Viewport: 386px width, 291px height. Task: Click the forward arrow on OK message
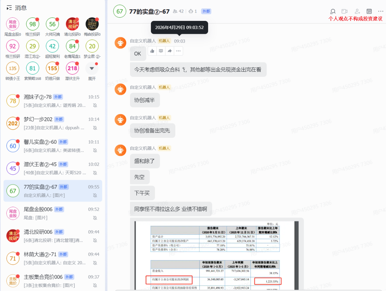[x=170, y=51]
